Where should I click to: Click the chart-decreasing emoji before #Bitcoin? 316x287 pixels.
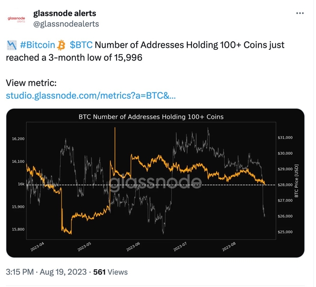coord(12,45)
